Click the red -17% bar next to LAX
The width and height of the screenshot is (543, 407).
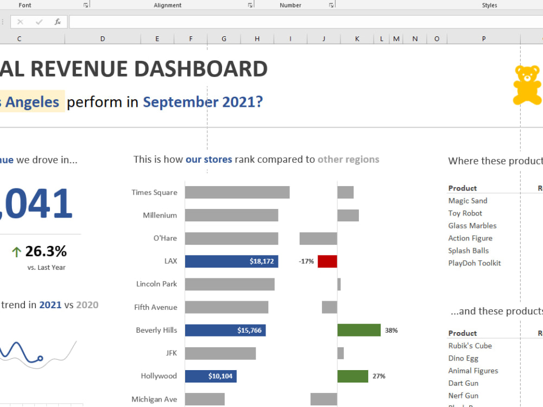coord(326,261)
